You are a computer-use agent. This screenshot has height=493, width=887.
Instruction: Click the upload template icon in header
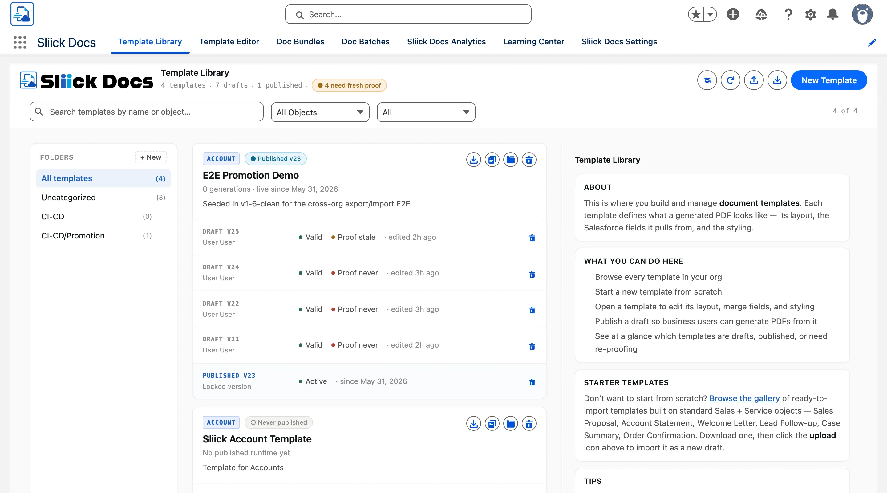pyautogui.click(x=754, y=80)
